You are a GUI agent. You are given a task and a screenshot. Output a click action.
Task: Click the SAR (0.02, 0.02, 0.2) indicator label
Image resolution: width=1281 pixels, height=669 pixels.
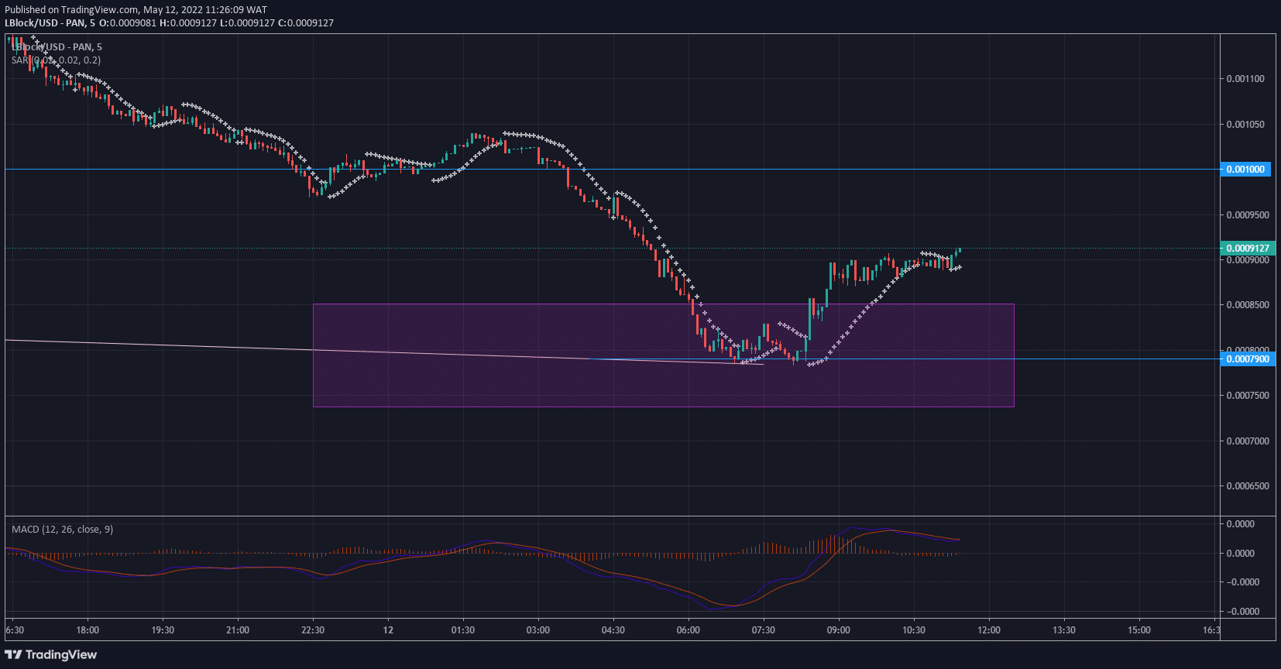pos(56,60)
